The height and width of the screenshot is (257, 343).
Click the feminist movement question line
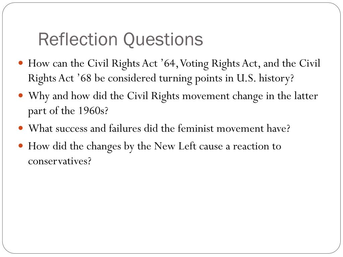pyautogui.click(x=159, y=128)
